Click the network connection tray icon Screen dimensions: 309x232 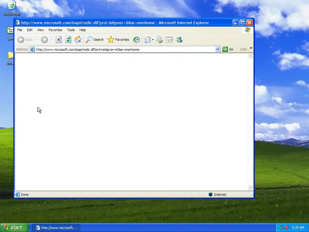[x=281, y=228]
